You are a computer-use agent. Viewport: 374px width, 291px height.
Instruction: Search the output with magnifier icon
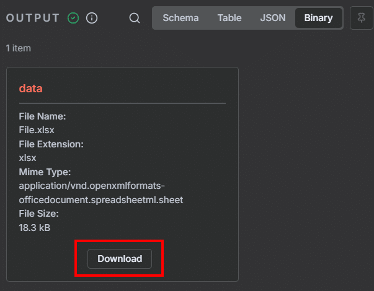(x=135, y=18)
